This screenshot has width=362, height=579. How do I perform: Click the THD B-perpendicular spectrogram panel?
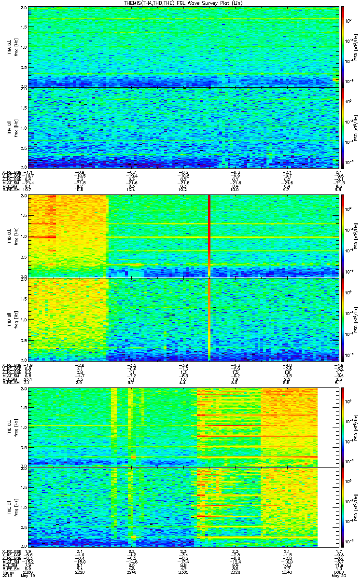(183, 236)
